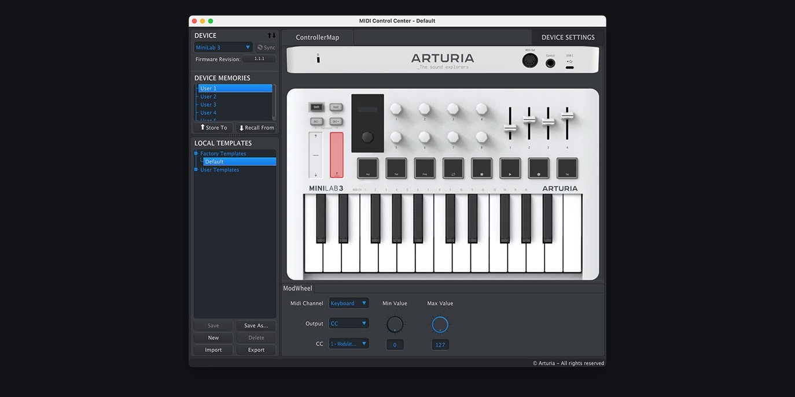Click the ModWheel tab label
The height and width of the screenshot is (397, 795).
pyautogui.click(x=297, y=288)
